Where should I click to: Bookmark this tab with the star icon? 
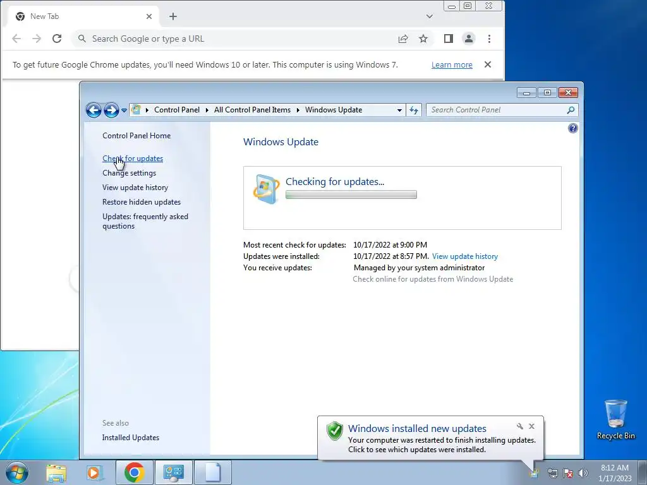point(423,39)
